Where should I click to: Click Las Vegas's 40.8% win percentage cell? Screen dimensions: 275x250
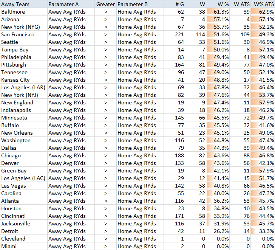218,186
